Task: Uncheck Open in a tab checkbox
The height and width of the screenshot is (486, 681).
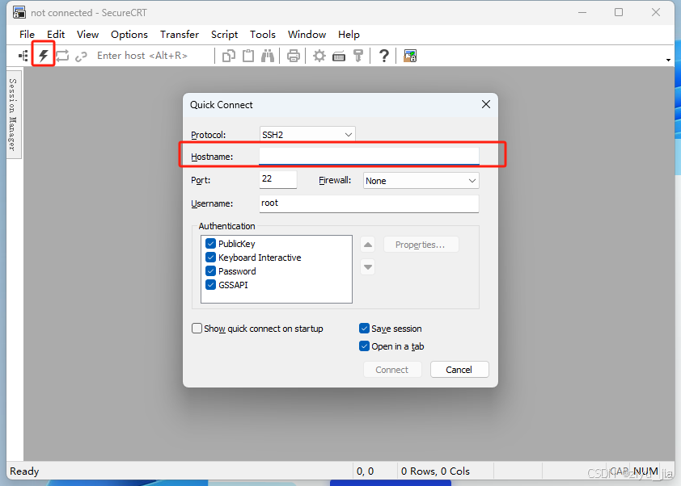Action: [365, 346]
